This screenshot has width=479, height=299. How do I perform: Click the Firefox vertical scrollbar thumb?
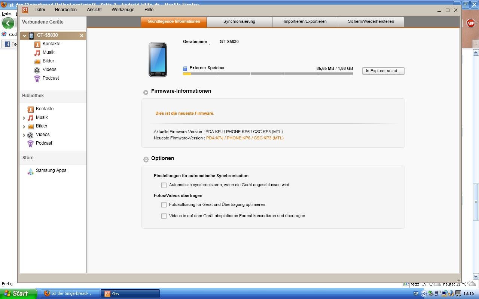point(476,202)
